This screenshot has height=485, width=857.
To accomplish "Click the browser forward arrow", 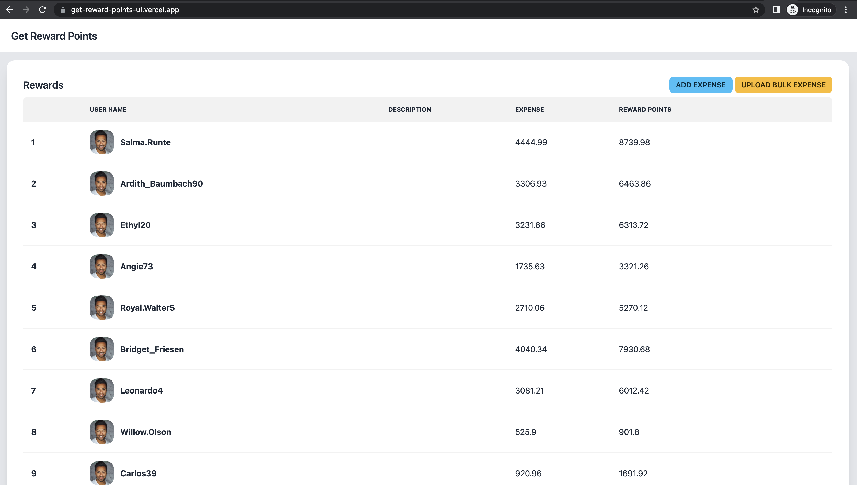I will (26, 10).
